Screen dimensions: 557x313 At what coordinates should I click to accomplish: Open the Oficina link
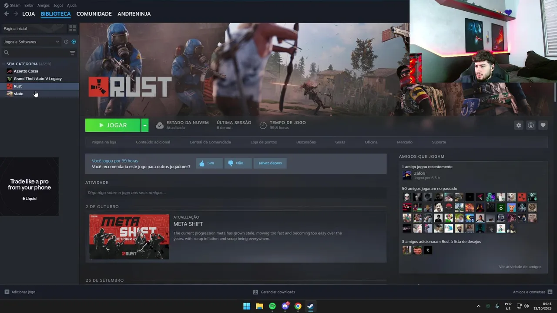[371, 142]
